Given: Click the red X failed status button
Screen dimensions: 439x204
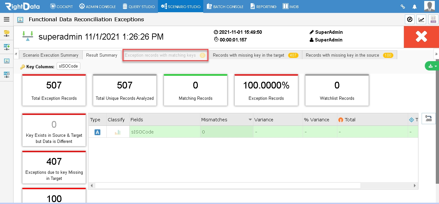Looking at the screenshot, I should (421, 37).
